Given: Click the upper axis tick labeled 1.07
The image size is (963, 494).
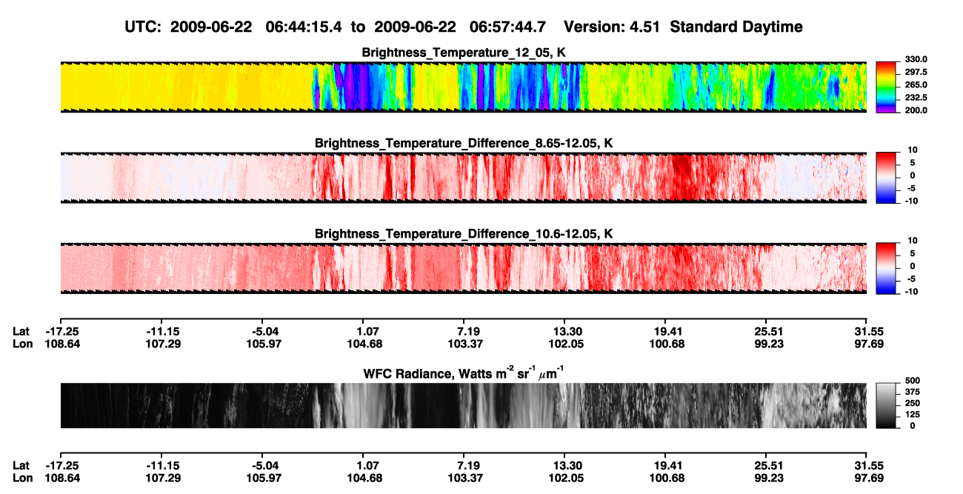Looking at the screenshot, I should tap(368, 332).
